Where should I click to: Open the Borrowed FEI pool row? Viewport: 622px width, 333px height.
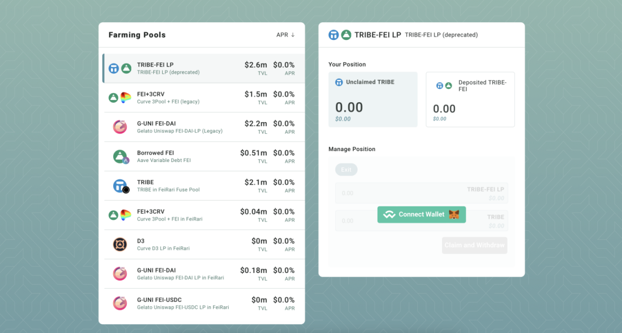[x=203, y=157]
